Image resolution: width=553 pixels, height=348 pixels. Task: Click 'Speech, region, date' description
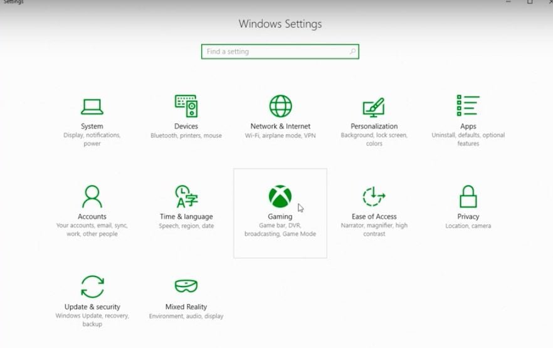[186, 226]
